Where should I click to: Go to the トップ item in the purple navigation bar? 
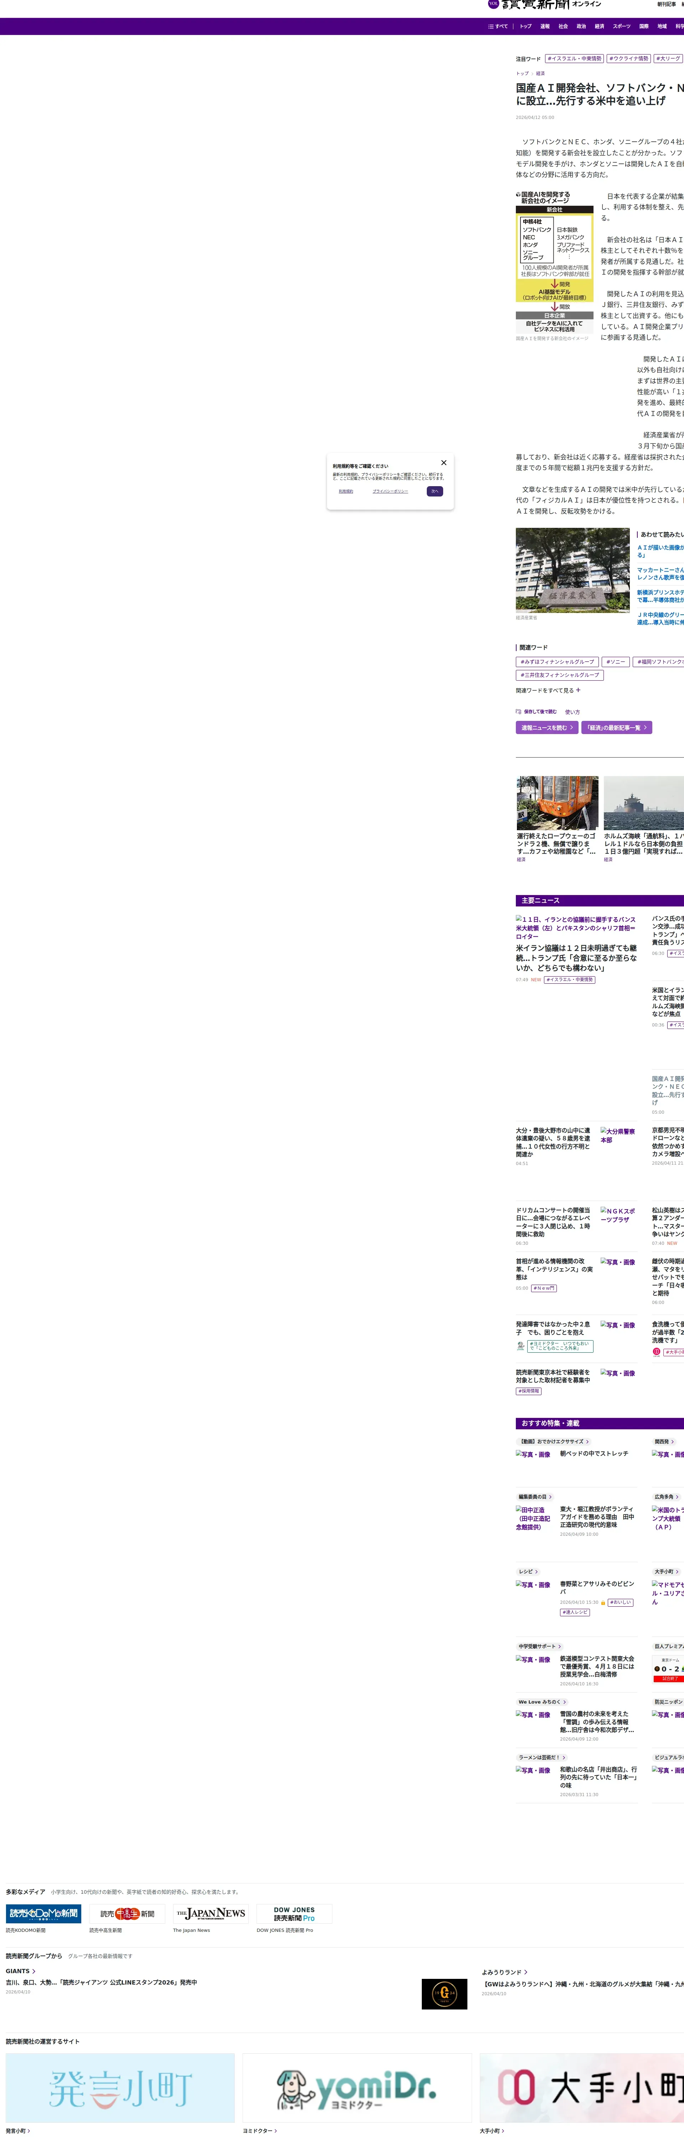click(x=525, y=27)
